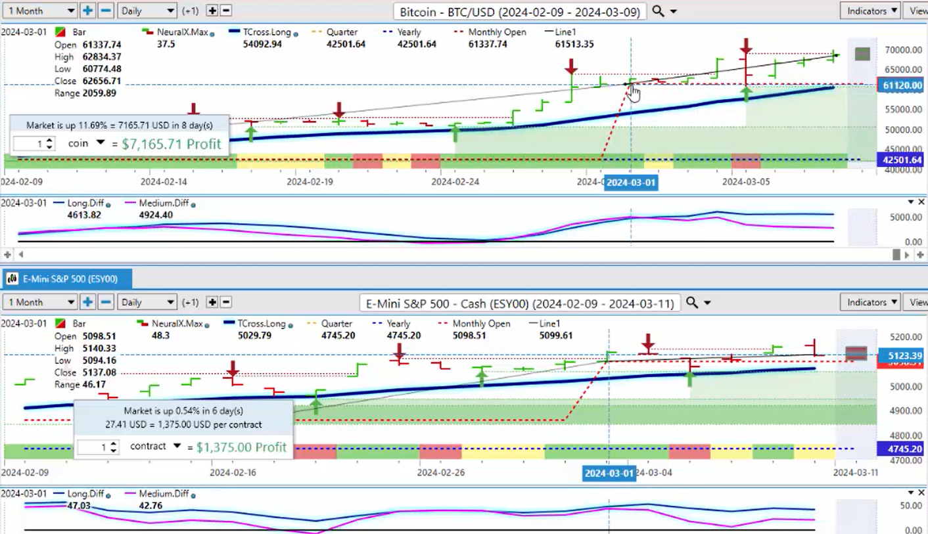
Task: Zoom out Bitcoin chart with blue minus button
Action: tap(106, 11)
